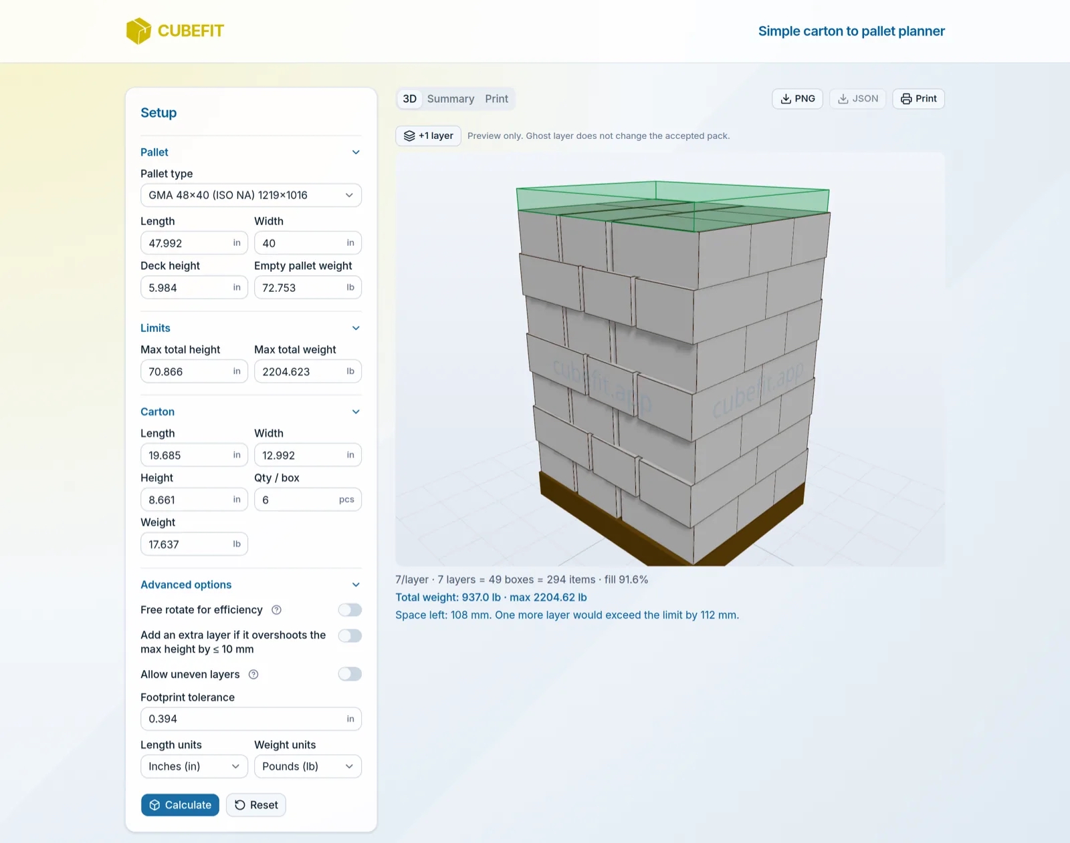Screen dimensions: 1070x843
Task: Download the pallet view as PNG
Action: pos(798,99)
